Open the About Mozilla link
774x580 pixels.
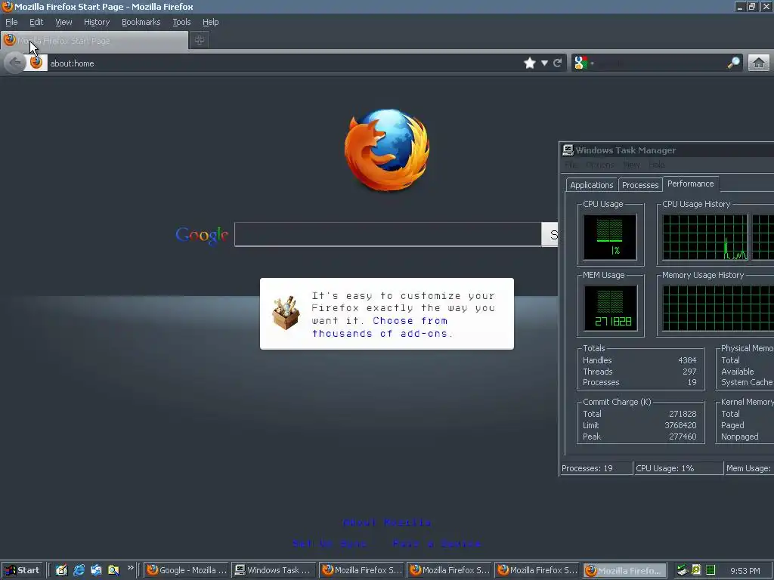click(x=387, y=523)
